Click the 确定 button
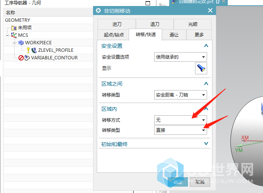This screenshot has width=263, height=193. (178, 182)
